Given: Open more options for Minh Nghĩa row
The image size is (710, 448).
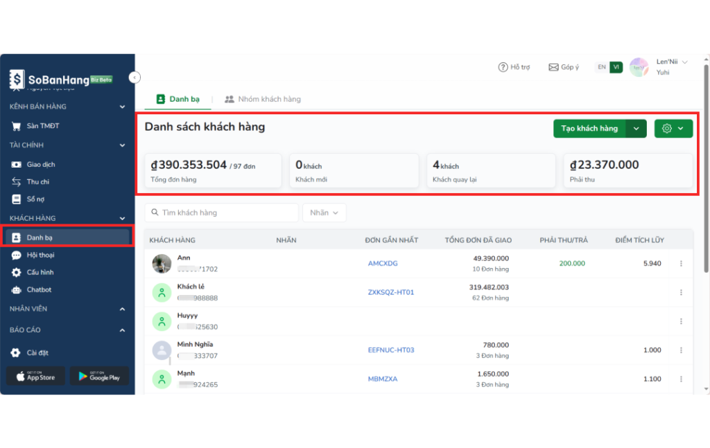Looking at the screenshot, I should pyautogui.click(x=681, y=350).
